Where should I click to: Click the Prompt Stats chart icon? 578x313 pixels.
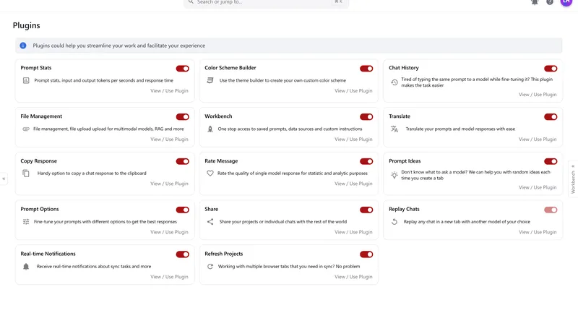pyautogui.click(x=26, y=80)
